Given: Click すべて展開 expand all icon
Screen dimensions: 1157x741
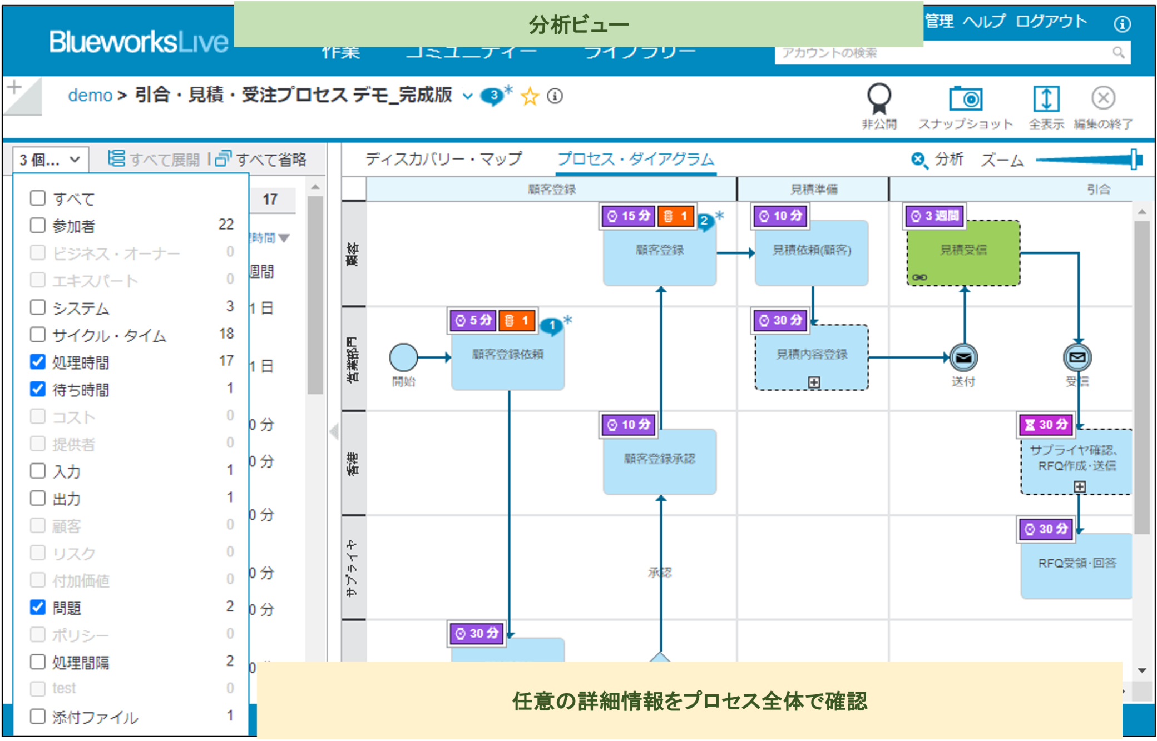Looking at the screenshot, I should click(x=116, y=159).
